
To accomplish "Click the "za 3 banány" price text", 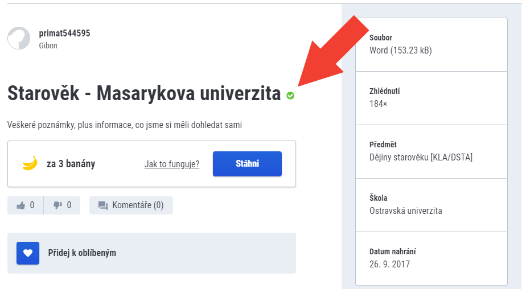I will pos(71,164).
